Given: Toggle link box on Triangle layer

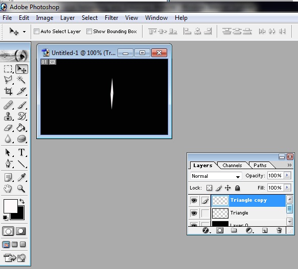Looking at the screenshot, I should (x=205, y=213).
